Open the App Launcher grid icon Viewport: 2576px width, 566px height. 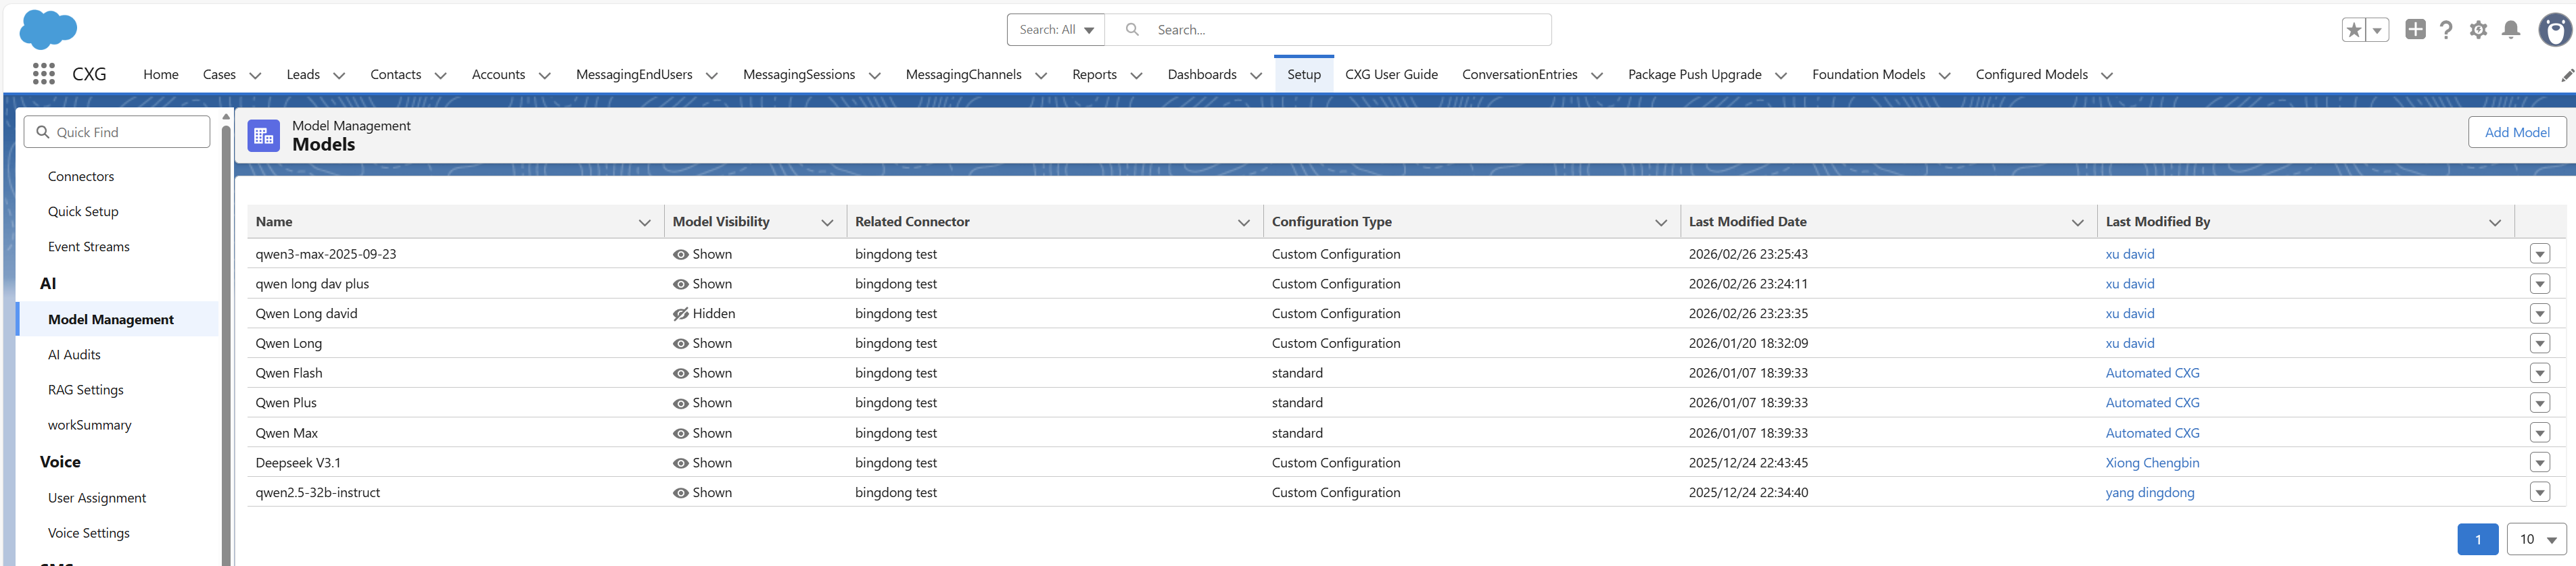[43, 74]
